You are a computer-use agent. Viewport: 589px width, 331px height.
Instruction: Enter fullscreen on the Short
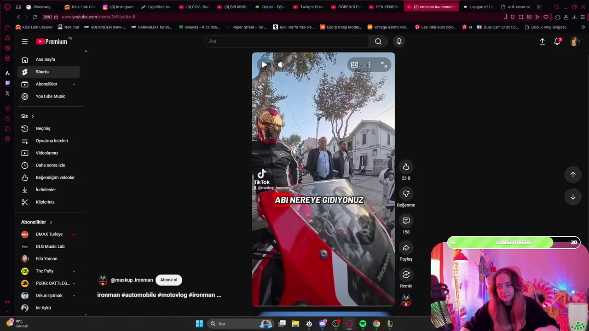pos(384,65)
